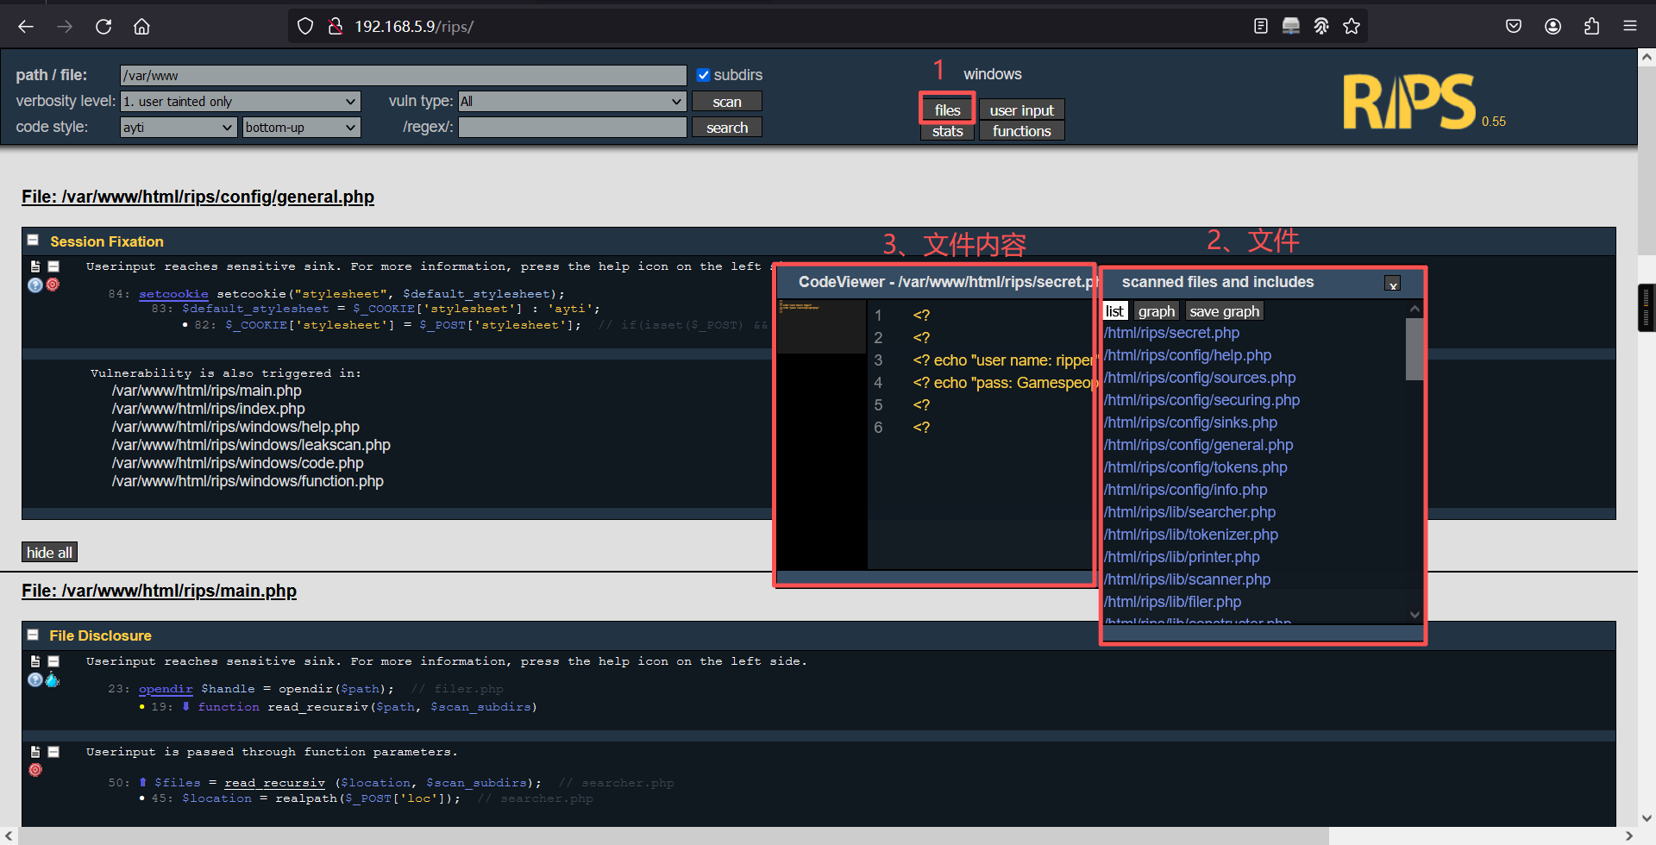The width and height of the screenshot is (1656, 845).
Task: Open help icon in Session Fixation block
Action: coord(35,285)
